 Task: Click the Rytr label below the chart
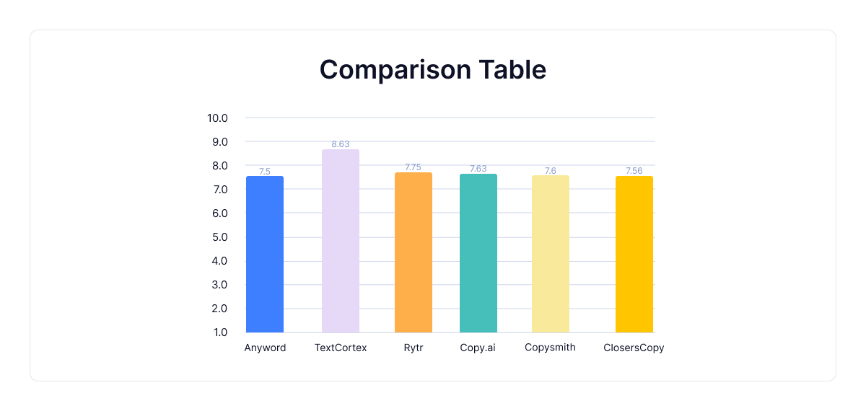(414, 348)
